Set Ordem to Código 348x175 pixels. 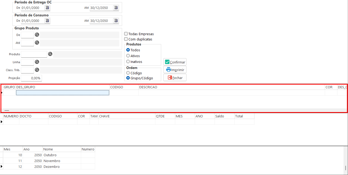(128, 73)
